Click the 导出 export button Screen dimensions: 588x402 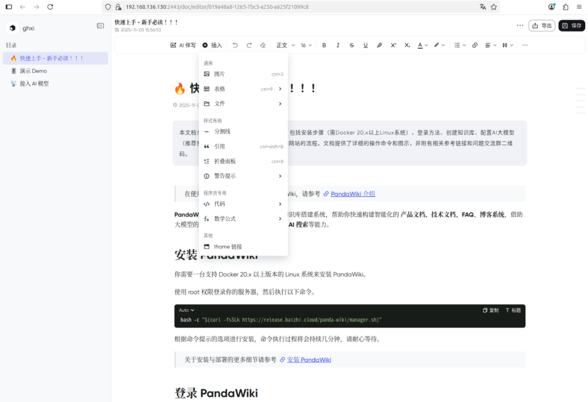coord(542,26)
